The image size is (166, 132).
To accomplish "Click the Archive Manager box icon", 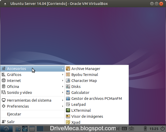I will tap(68, 69).
